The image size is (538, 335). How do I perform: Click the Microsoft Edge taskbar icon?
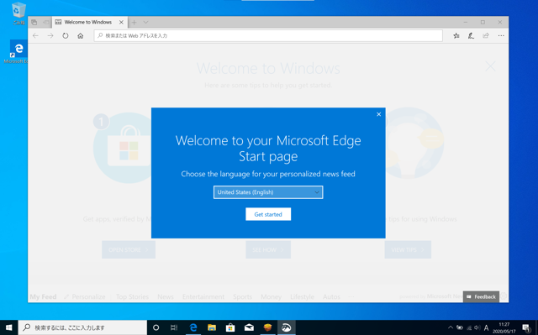[193, 327]
